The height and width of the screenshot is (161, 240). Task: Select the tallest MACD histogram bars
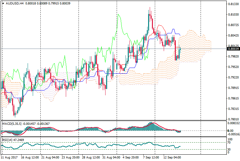(153, 126)
